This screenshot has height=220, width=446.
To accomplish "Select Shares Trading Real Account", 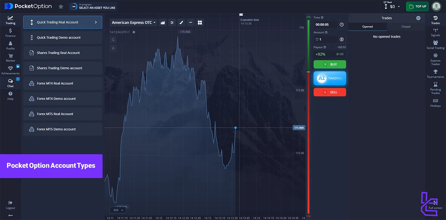I will click(63, 53).
